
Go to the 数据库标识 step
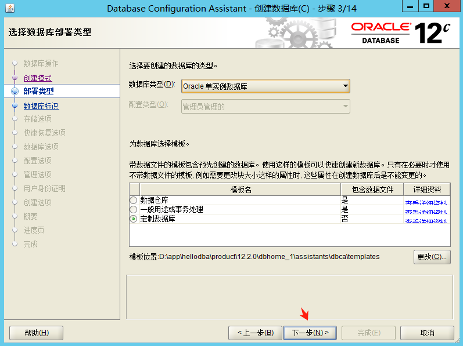(x=41, y=105)
